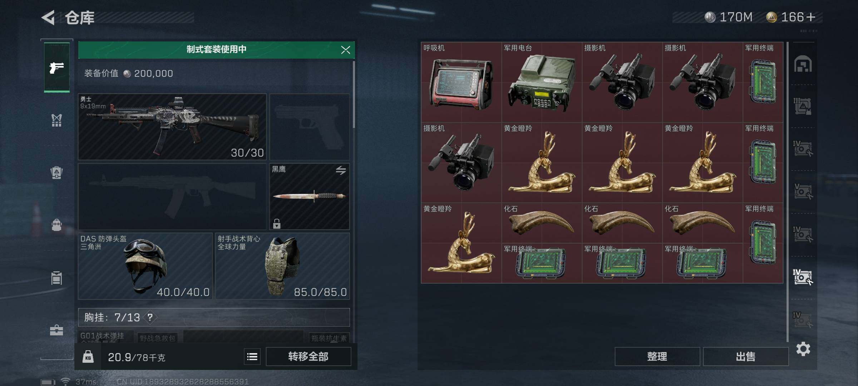Image resolution: width=858 pixels, height=386 pixels.
Task: Swap the 黑鹰 knife with the swap arrows
Action: pyautogui.click(x=341, y=170)
